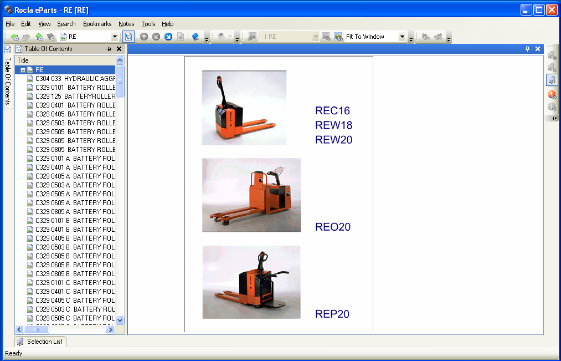Click the vertical Table Of Contents side tab

8,76
